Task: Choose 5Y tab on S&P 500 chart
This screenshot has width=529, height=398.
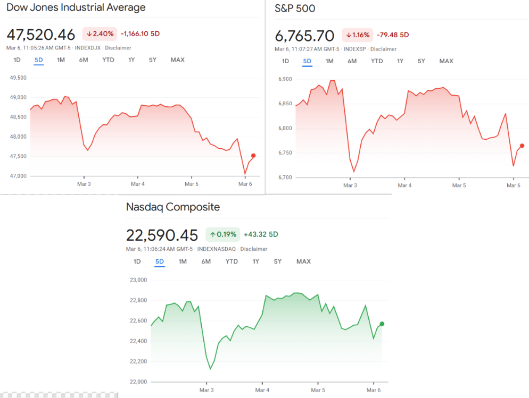Action: click(421, 61)
